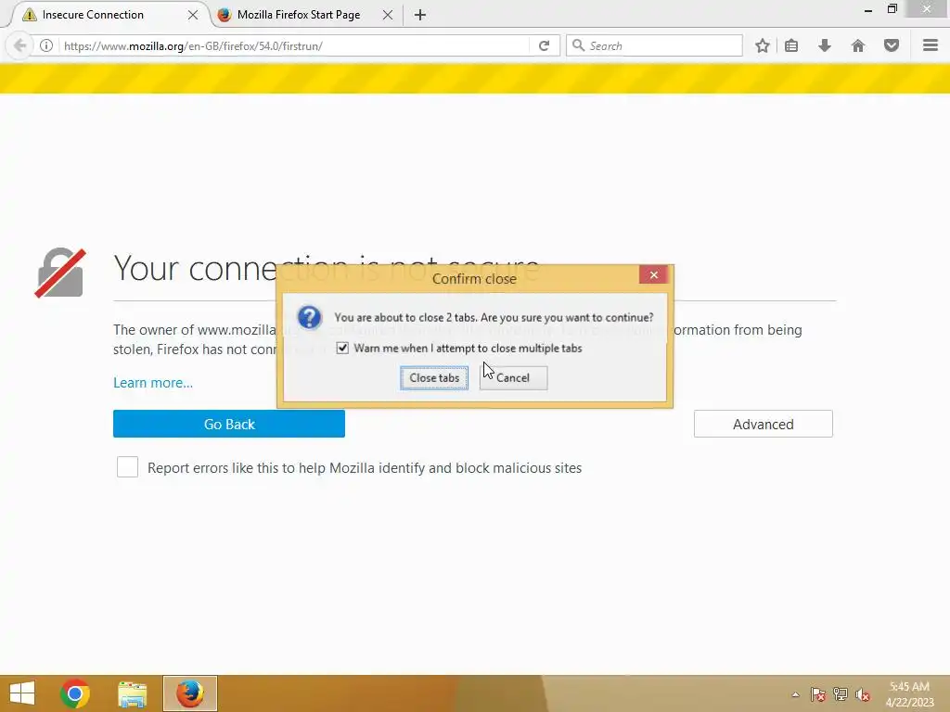Open the Windows Start button

22,693
